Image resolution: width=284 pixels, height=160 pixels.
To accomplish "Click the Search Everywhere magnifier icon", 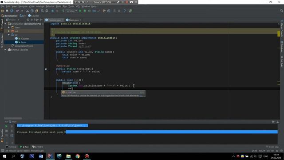I will click(282, 11).
